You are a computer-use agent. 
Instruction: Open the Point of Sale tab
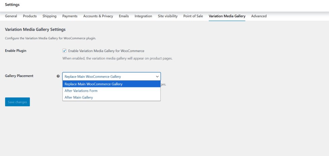[x=193, y=16]
